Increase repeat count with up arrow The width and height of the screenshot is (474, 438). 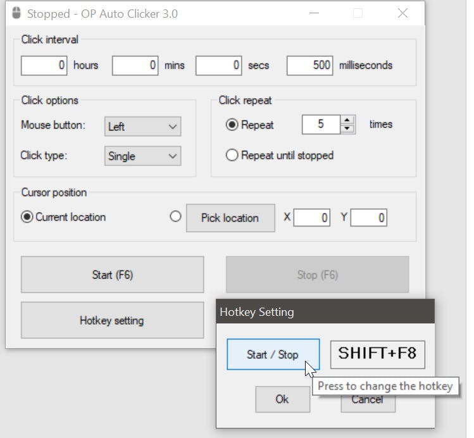(347, 120)
